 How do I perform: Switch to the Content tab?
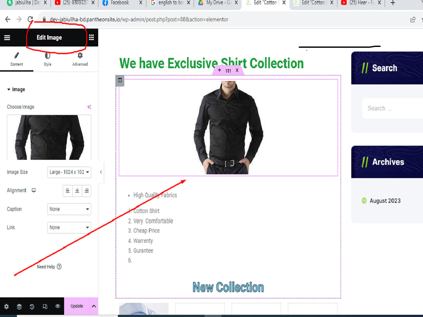pyautogui.click(x=16, y=59)
